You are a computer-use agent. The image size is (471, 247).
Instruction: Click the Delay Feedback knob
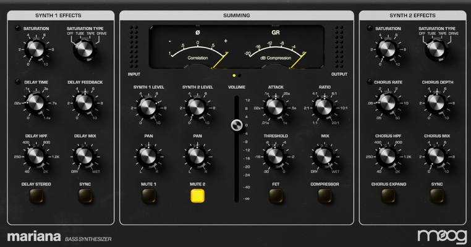tap(85, 103)
